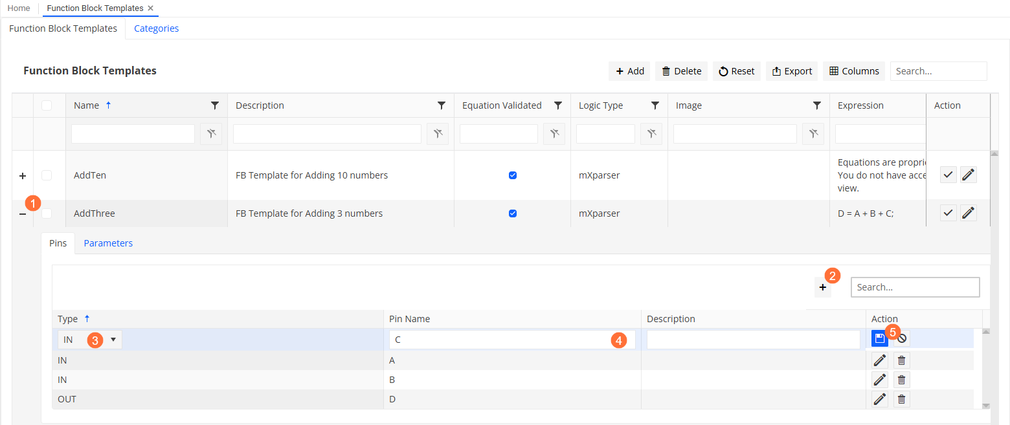Select the Pins tab
This screenshot has width=1010, height=425.
pos(58,243)
